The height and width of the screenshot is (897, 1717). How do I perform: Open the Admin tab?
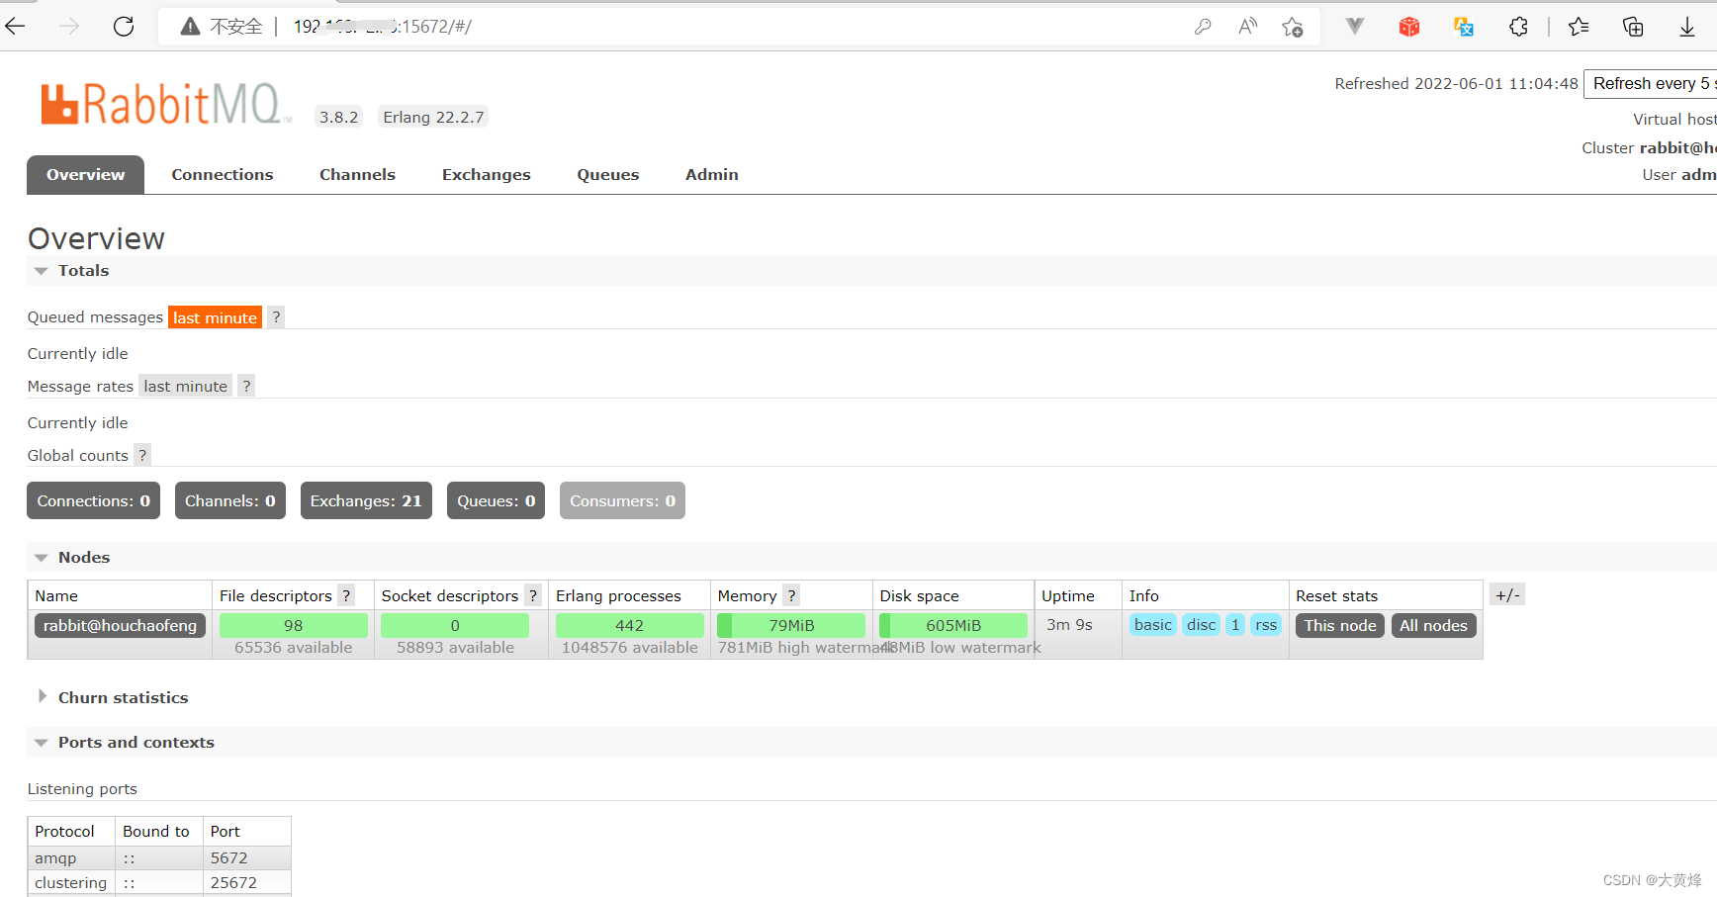[712, 175]
